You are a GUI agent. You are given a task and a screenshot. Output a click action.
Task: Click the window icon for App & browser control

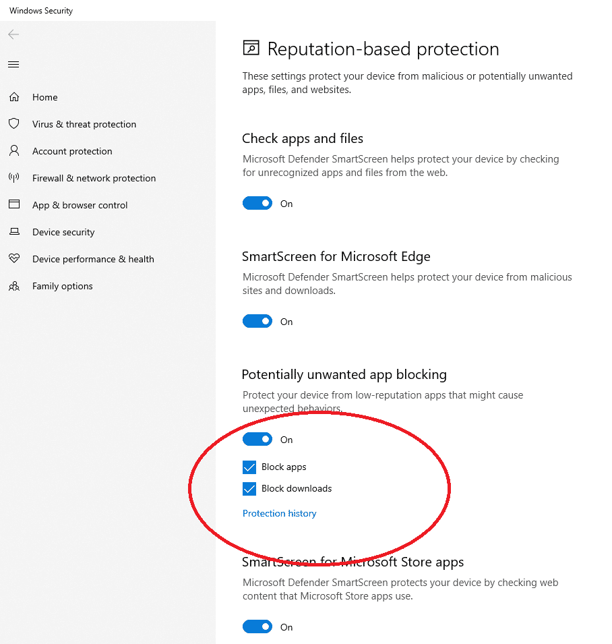14,204
